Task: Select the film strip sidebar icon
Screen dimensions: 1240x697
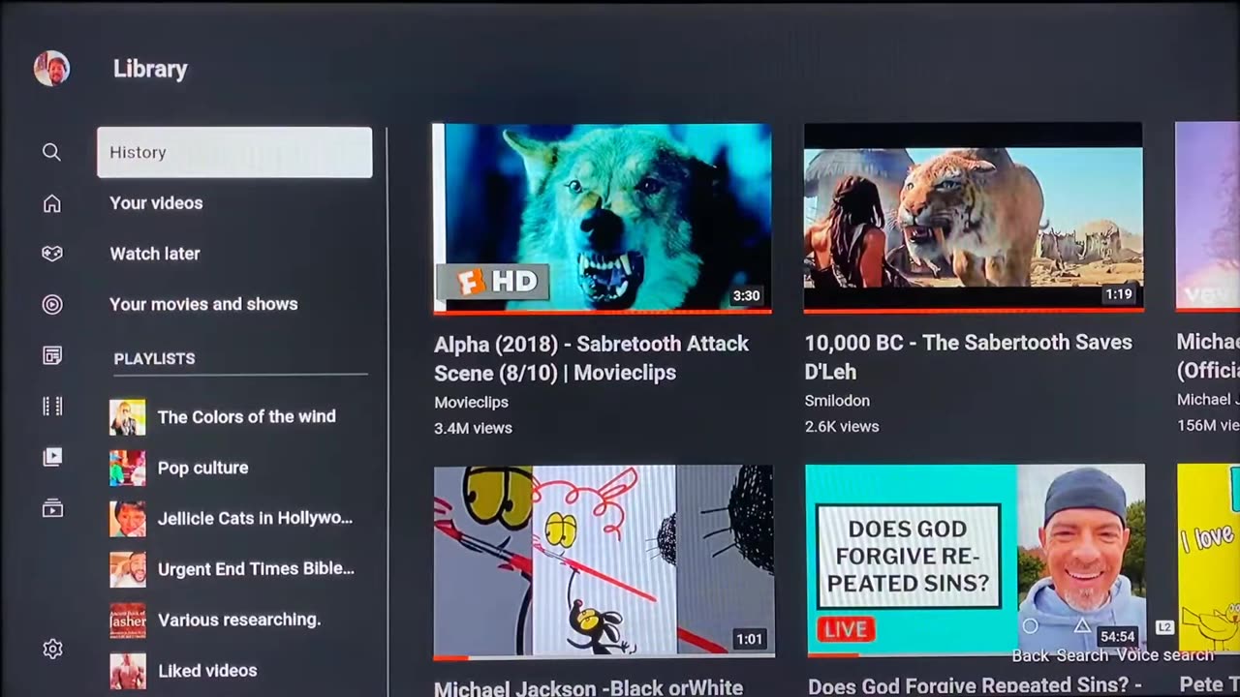Action: pos(51,407)
